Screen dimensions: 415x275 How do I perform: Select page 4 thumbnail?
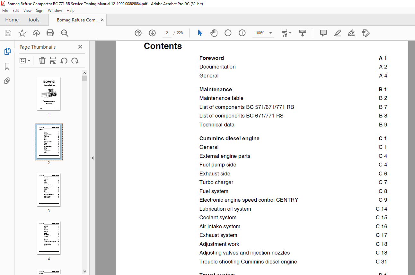pyautogui.click(x=49, y=238)
